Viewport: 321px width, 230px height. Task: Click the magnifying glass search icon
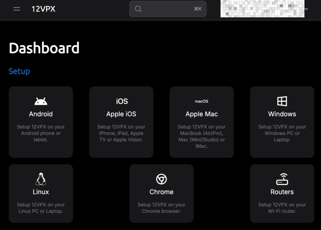(138, 9)
